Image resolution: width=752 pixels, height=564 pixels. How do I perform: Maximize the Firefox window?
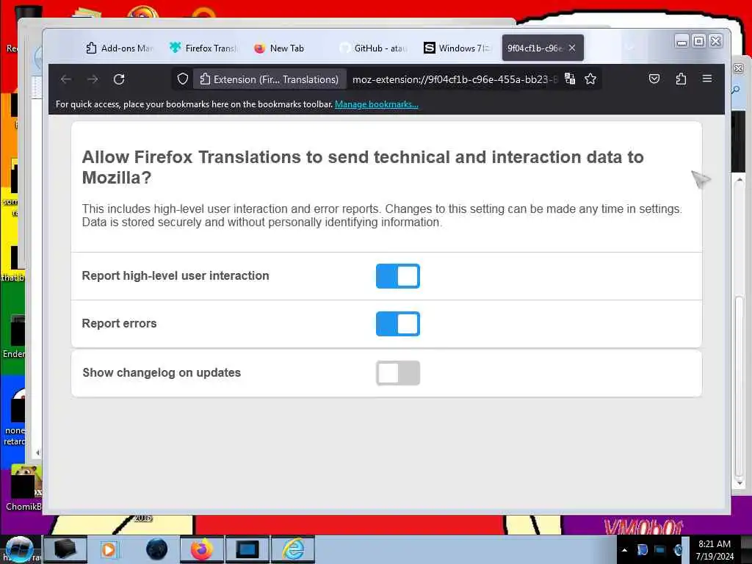pos(699,42)
